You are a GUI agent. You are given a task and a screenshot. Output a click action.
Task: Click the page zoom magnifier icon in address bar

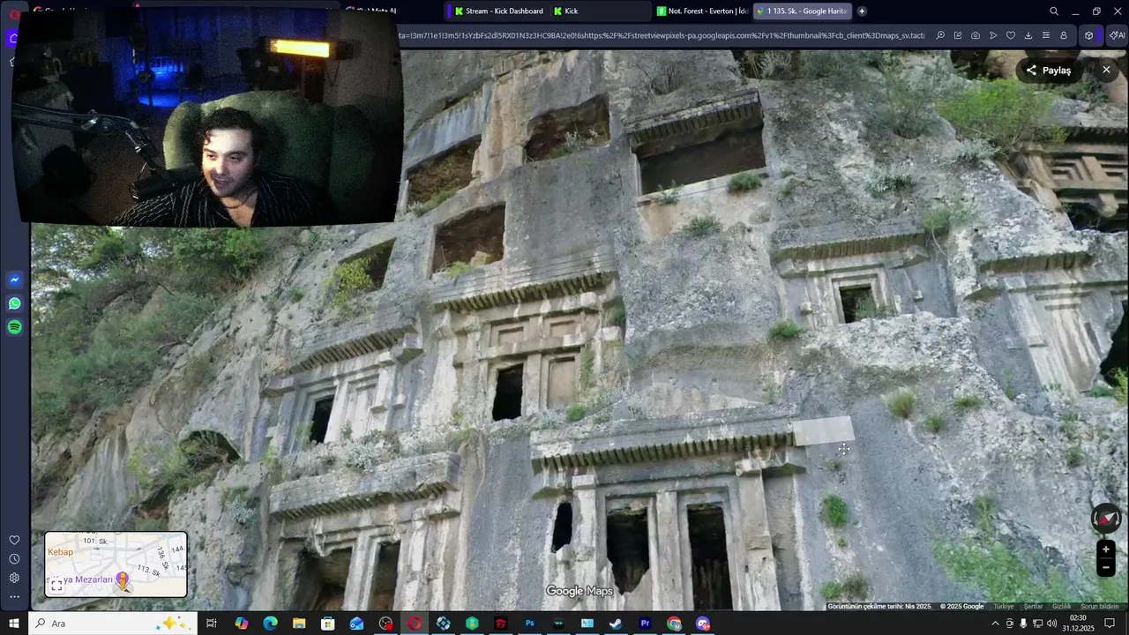pos(940,35)
